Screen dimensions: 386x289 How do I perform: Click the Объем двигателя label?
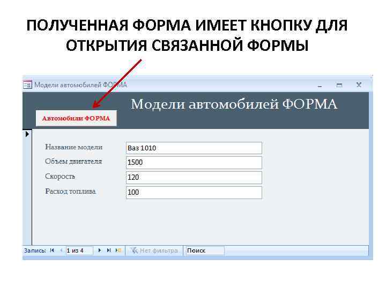[73, 162]
